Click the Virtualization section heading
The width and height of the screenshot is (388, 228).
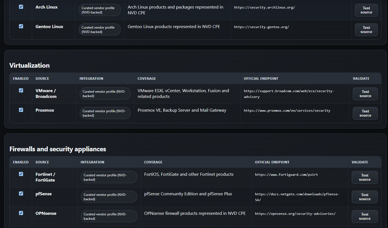click(x=29, y=65)
